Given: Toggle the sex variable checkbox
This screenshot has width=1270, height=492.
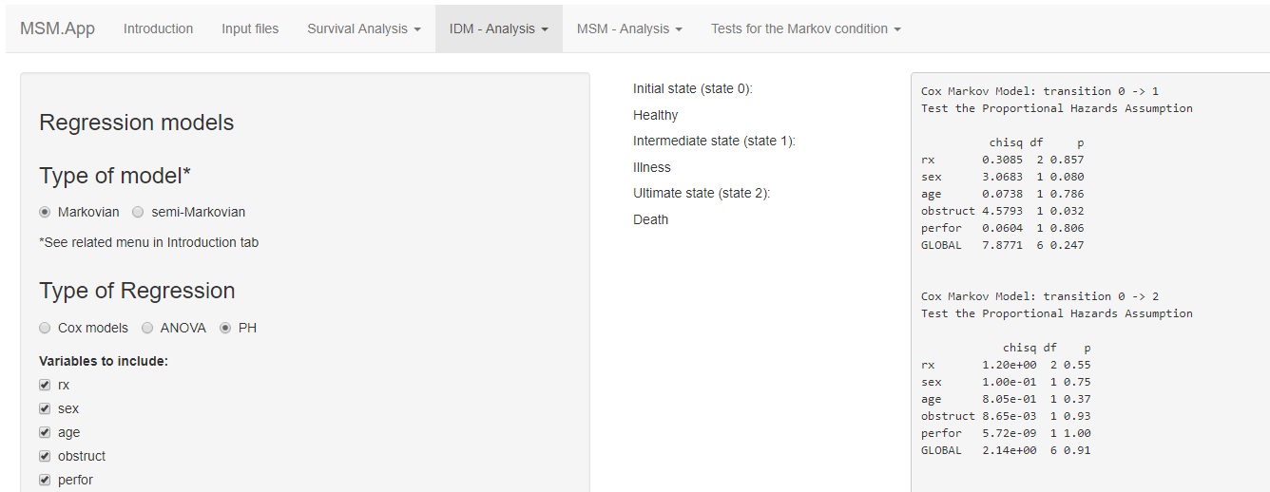Looking at the screenshot, I should tap(45, 408).
